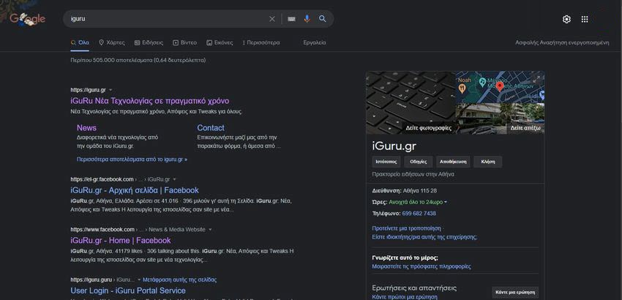
Task: Click the Διεύθυνση: Αθήνα 115 28 text
Action: [x=404, y=191]
